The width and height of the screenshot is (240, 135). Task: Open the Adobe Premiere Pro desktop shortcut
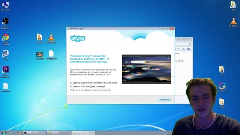tap(6, 72)
